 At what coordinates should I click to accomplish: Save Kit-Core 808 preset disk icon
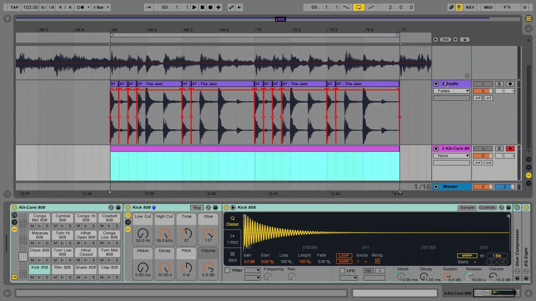[x=118, y=207]
